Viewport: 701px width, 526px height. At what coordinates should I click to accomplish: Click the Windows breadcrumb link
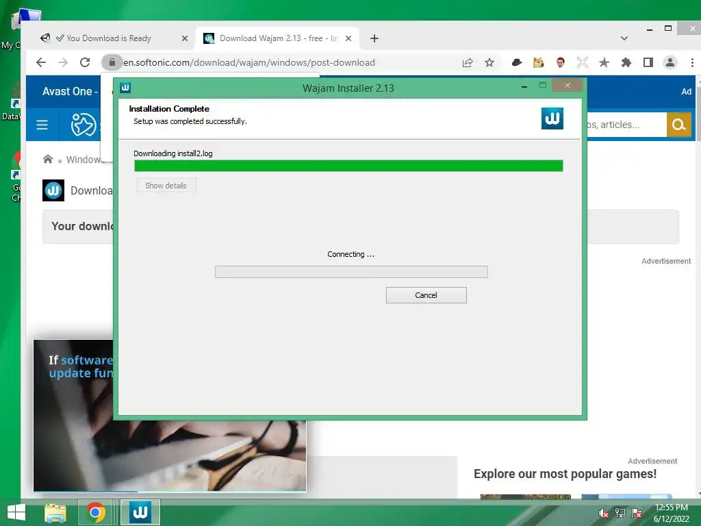coord(85,160)
